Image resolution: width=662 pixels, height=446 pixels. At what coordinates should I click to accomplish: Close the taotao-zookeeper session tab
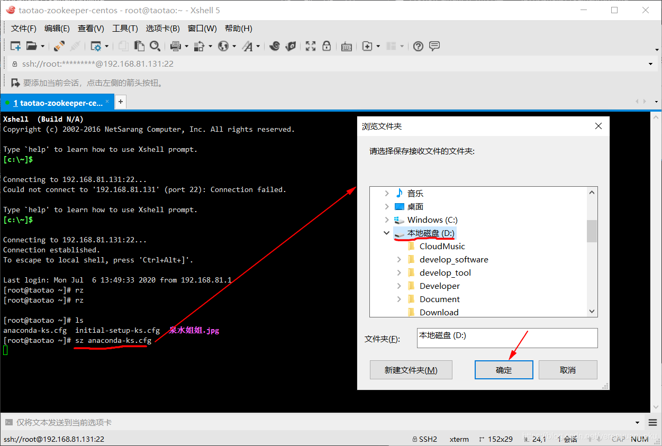[x=107, y=101]
